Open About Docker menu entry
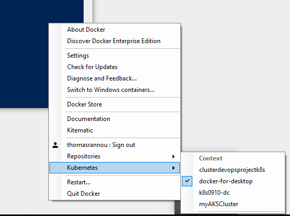The height and width of the screenshot is (216, 290). 114,30
